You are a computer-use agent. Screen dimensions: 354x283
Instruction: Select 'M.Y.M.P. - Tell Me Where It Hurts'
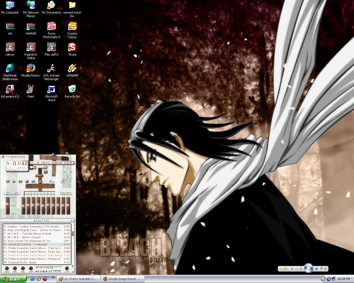click(37, 234)
